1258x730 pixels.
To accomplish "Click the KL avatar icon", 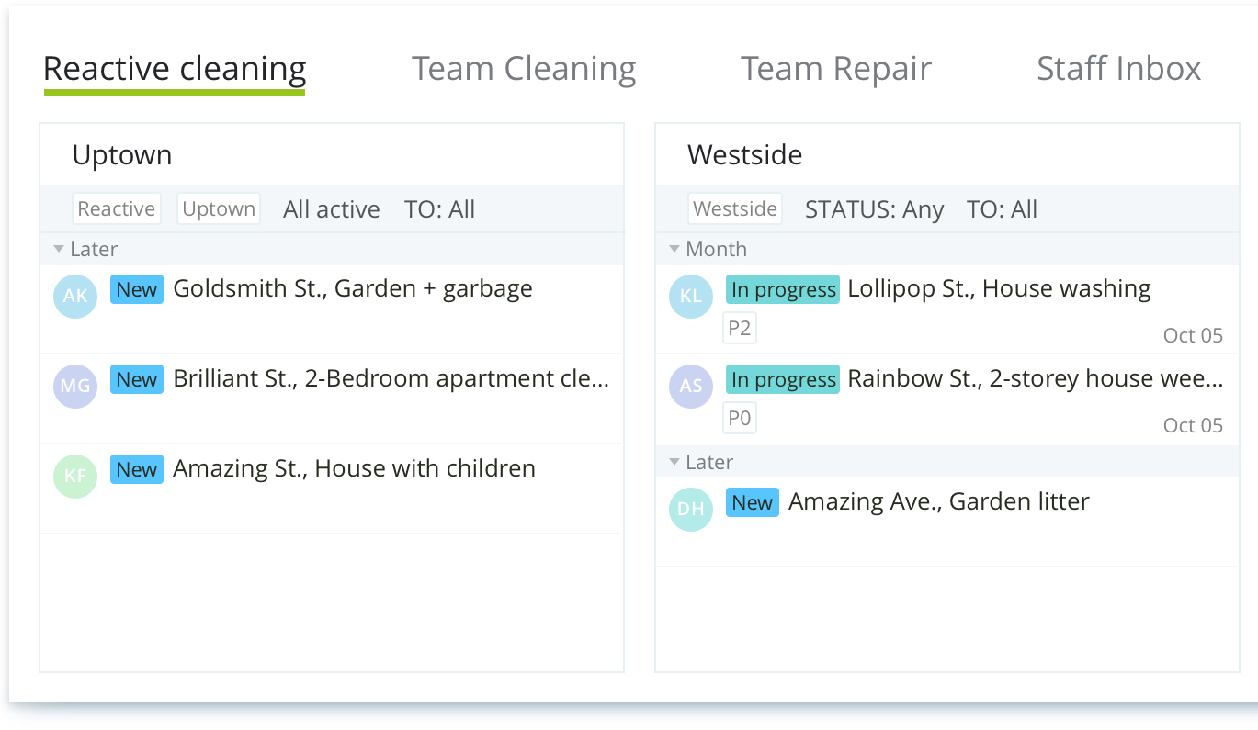I will (x=691, y=296).
